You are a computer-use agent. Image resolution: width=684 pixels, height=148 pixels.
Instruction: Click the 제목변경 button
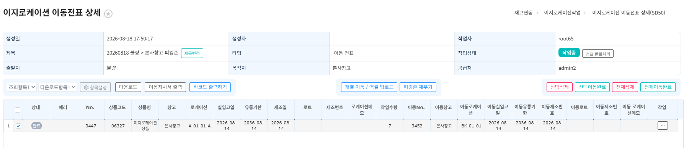(x=192, y=53)
